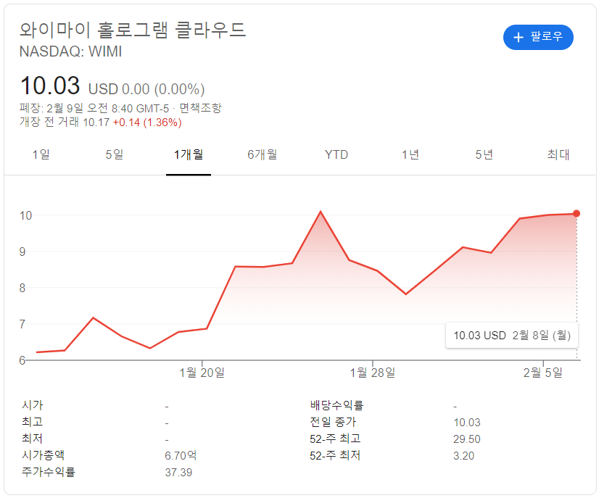The height and width of the screenshot is (498, 599).
Task: Click the red chart endpoint dot
Action: pos(577,214)
